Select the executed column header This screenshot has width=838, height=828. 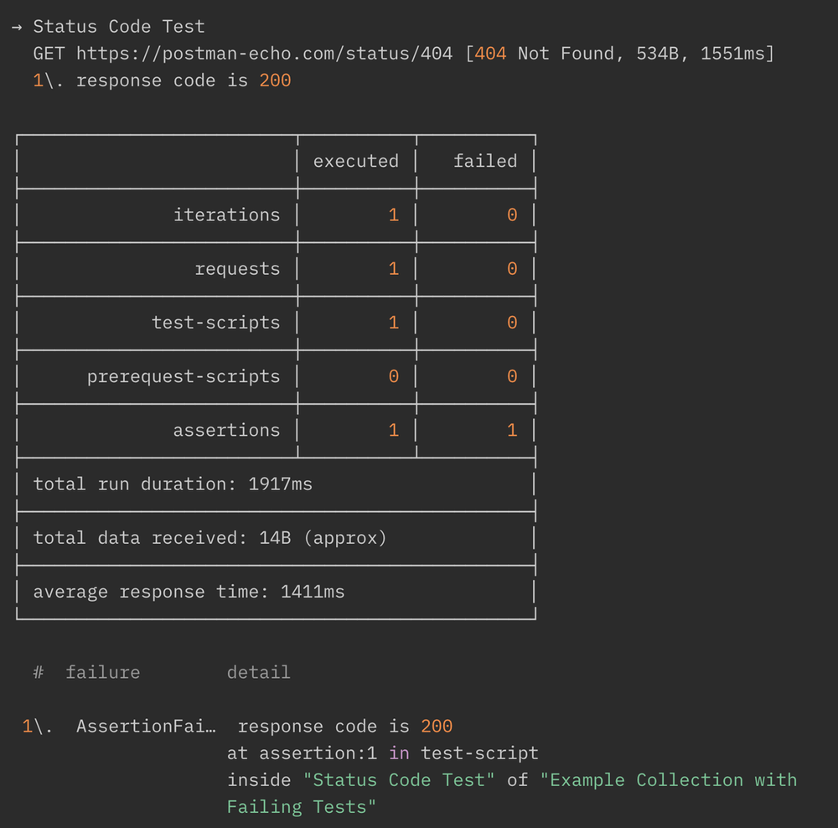[356, 161]
